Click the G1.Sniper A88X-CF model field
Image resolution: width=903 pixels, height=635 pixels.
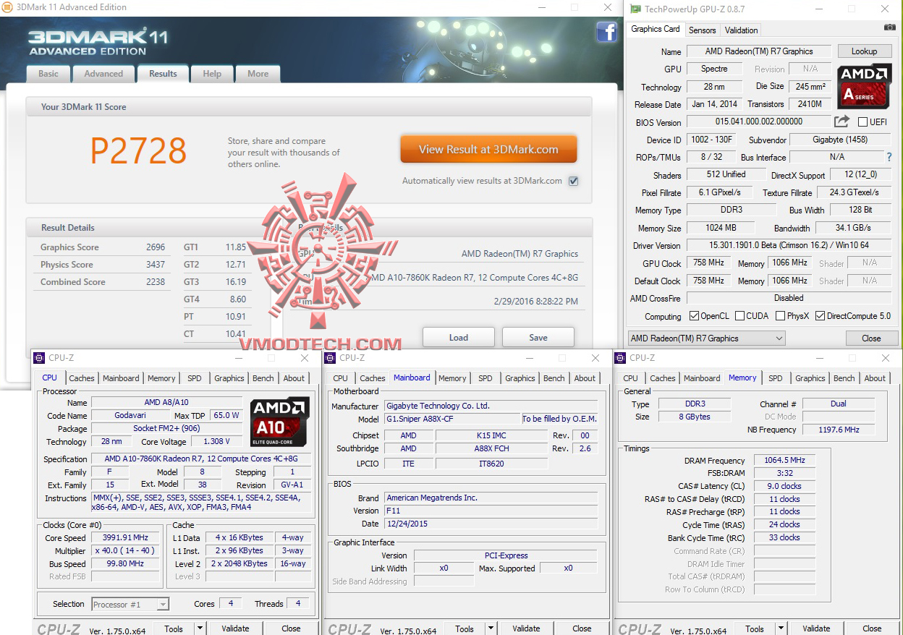click(x=451, y=419)
